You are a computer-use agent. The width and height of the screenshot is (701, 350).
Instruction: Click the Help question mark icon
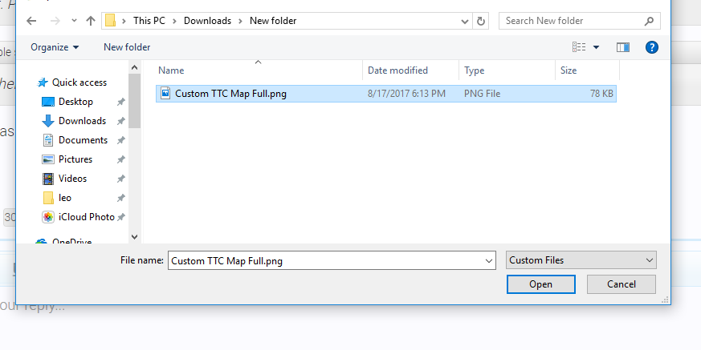click(x=652, y=47)
